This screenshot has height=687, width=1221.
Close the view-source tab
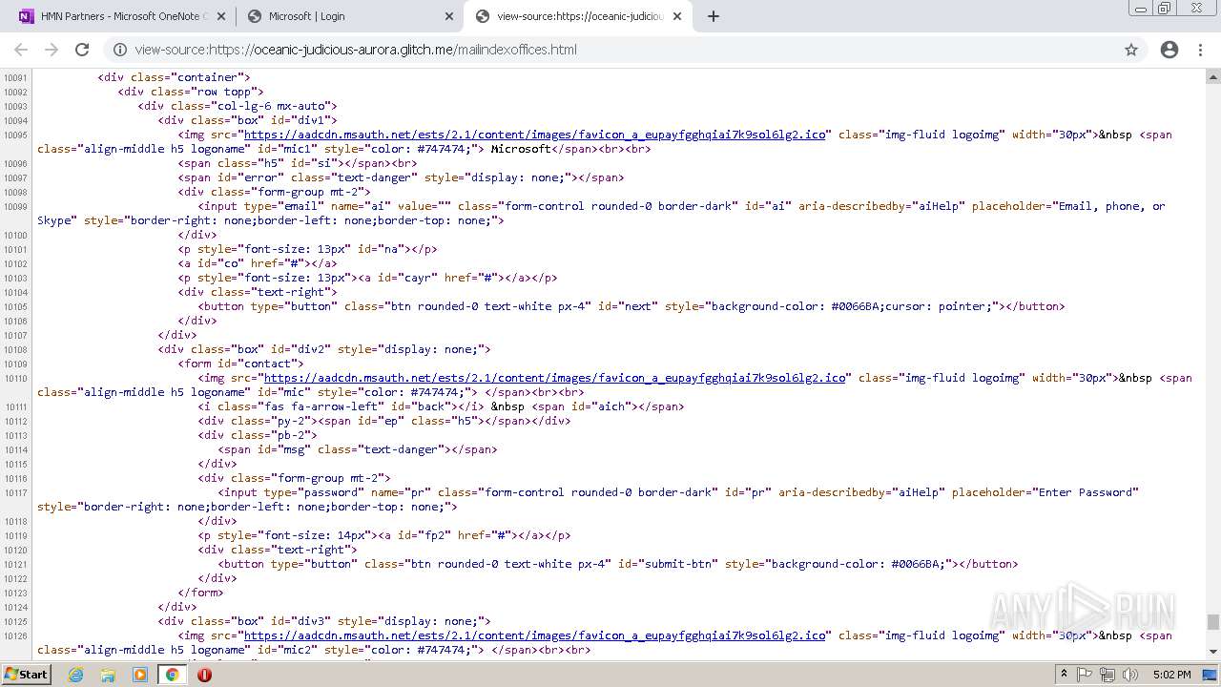click(678, 16)
